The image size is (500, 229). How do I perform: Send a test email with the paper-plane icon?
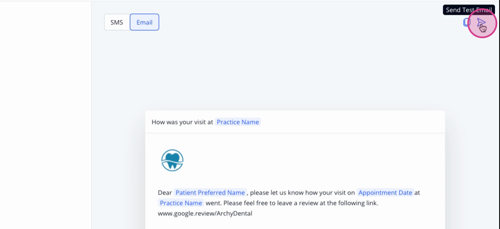tap(481, 22)
